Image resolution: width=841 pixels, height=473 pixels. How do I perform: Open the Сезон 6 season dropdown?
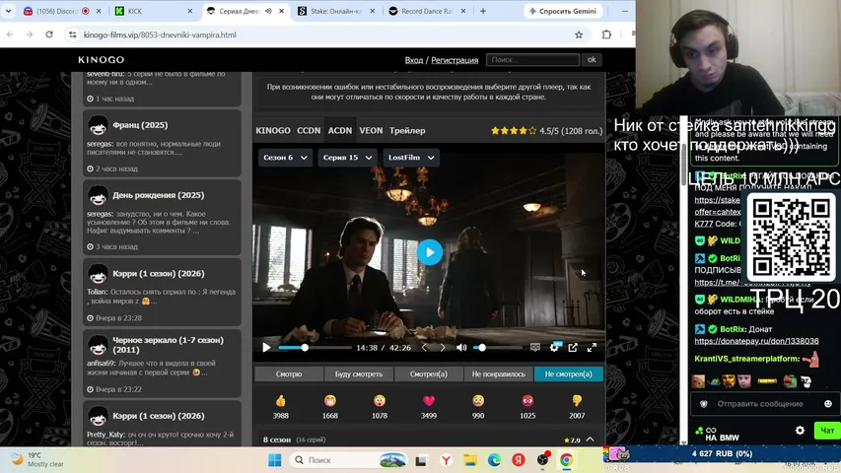[x=285, y=158]
